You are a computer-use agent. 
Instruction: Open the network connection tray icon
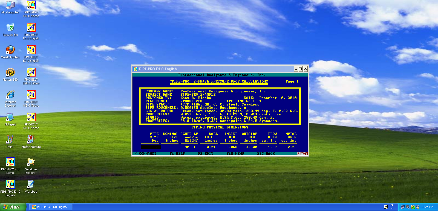402,207
